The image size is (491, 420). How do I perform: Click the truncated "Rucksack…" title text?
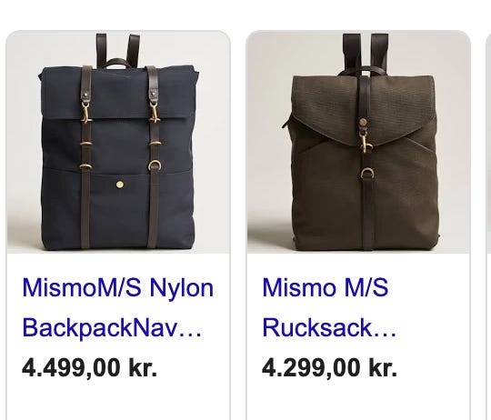tap(329, 327)
